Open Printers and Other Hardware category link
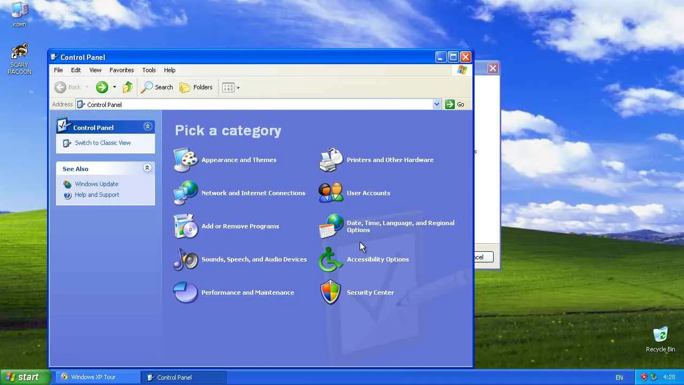This screenshot has height=385, width=684. 390,160
